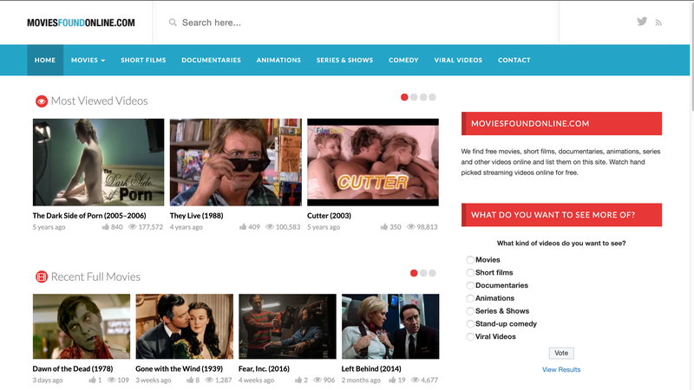Open the Animations nav item
The image size is (694, 390).
point(278,60)
